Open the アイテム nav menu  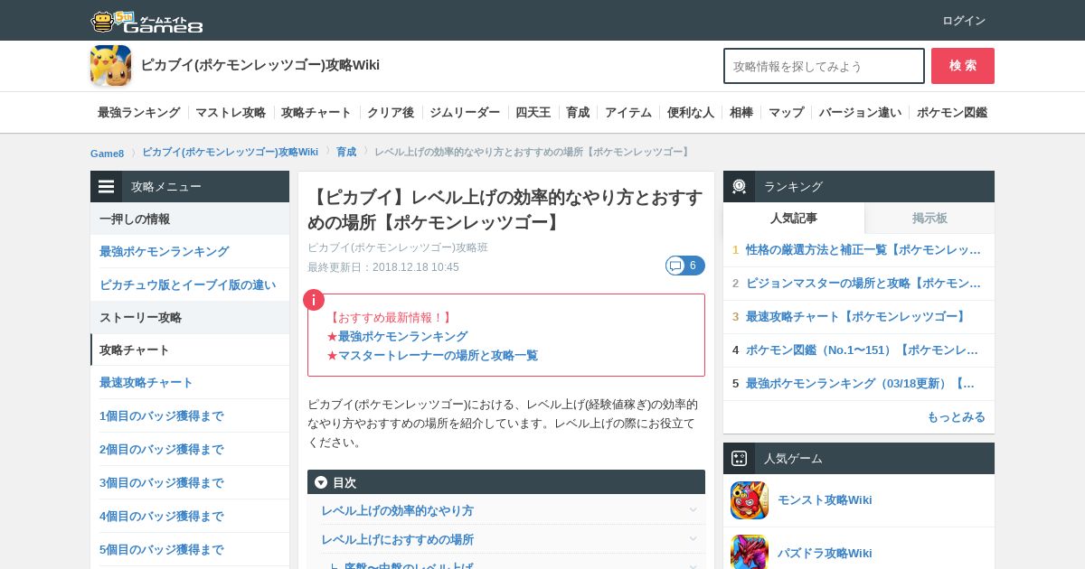[628, 113]
